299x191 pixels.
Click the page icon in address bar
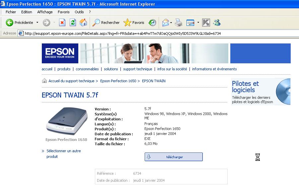(x=21, y=33)
